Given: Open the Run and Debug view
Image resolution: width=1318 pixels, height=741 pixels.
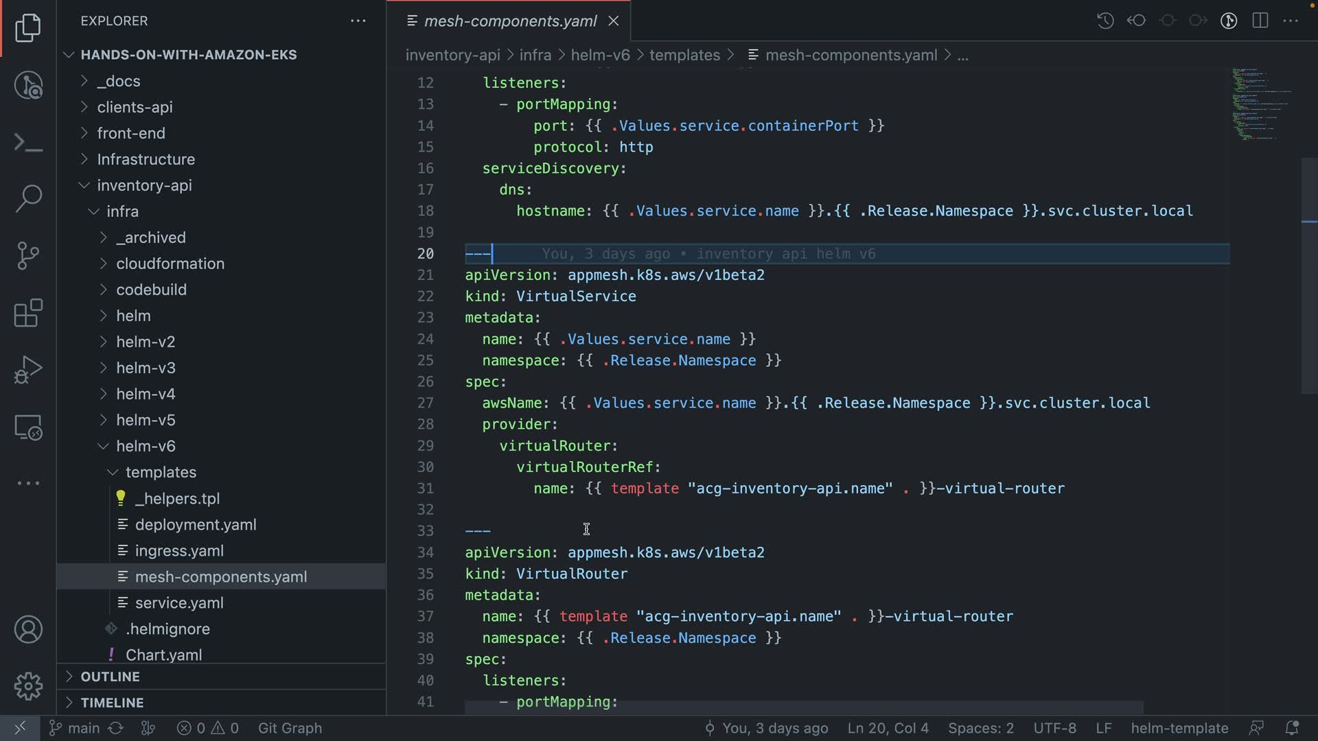Looking at the screenshot, I should [28, 370].
